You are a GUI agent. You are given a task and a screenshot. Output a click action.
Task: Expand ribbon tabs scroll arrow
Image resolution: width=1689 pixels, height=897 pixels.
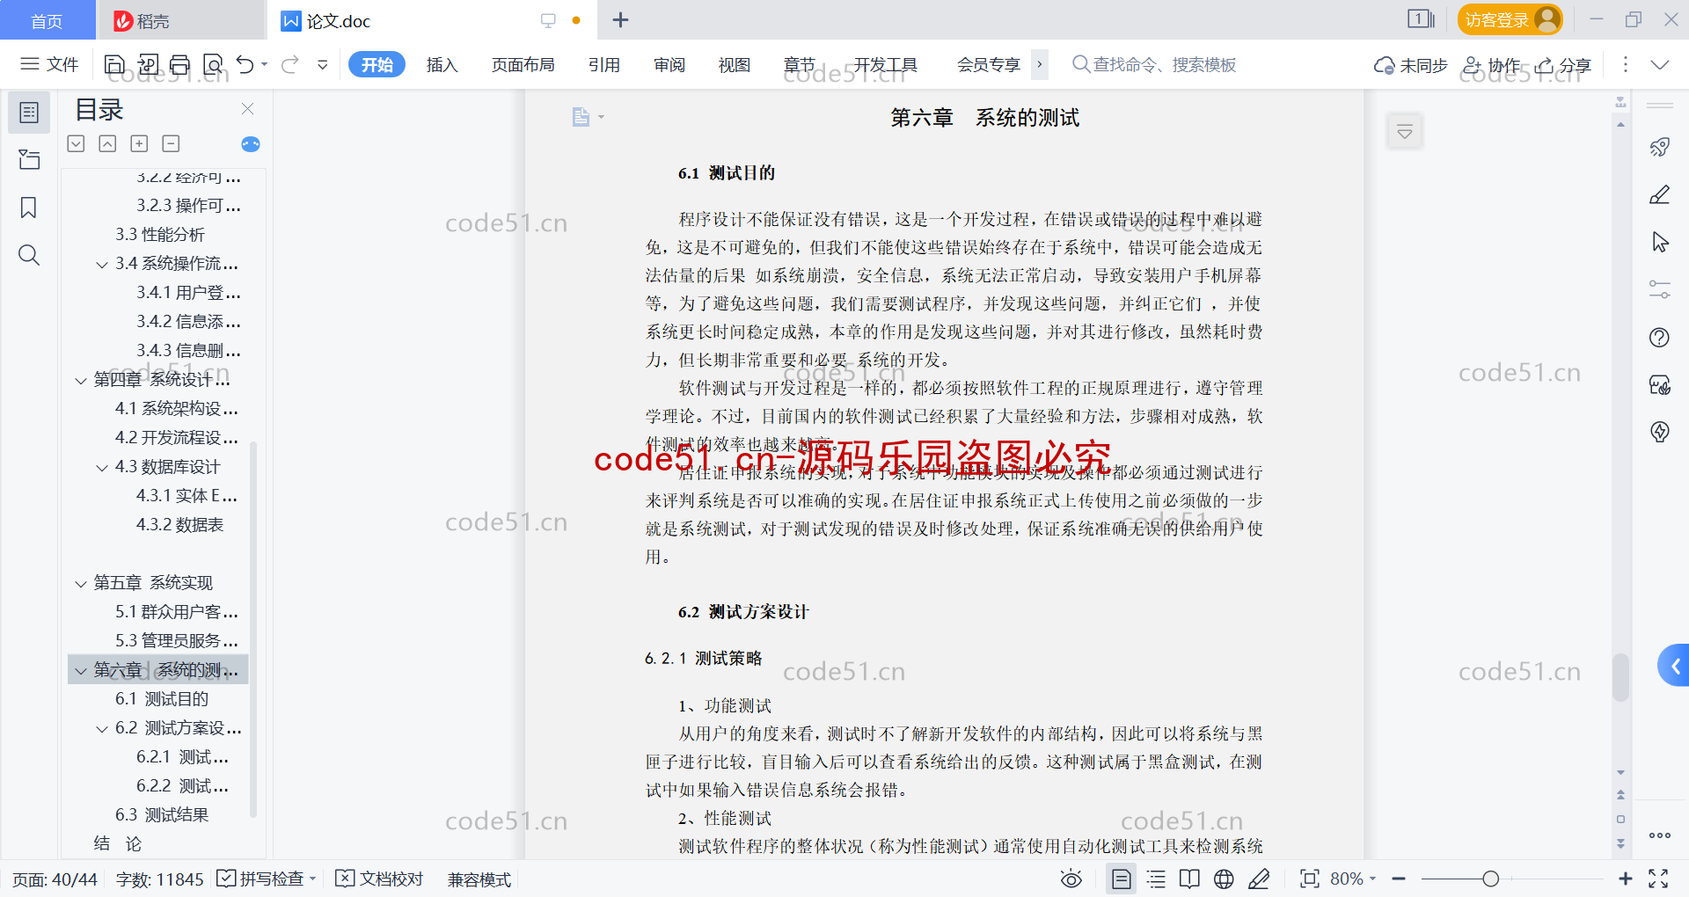1040,64
